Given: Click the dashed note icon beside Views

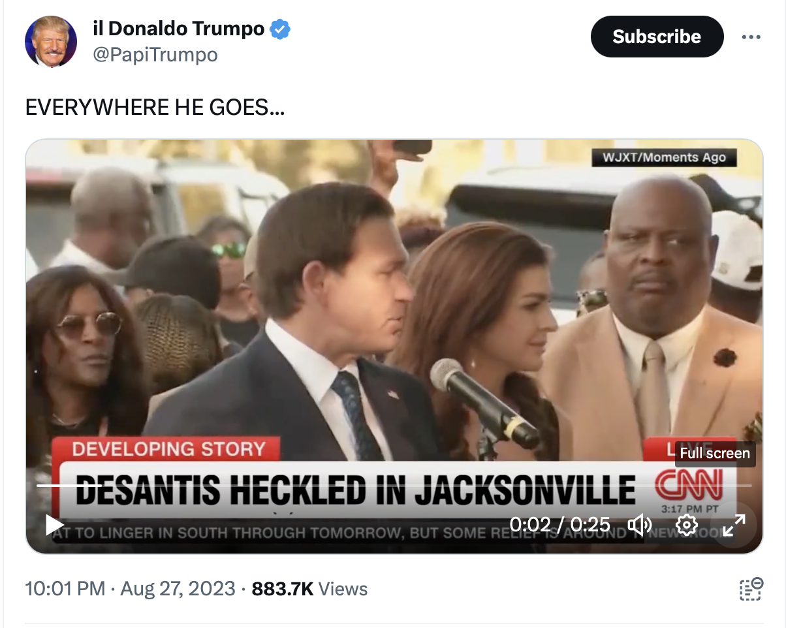Looking at the screenshot, I should [751, 588].
